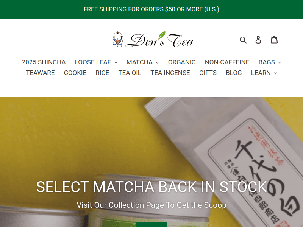
Task: Click the account login person icon
Action: 258,40
